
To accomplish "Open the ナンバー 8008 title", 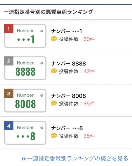I will [x=68, y=96].
